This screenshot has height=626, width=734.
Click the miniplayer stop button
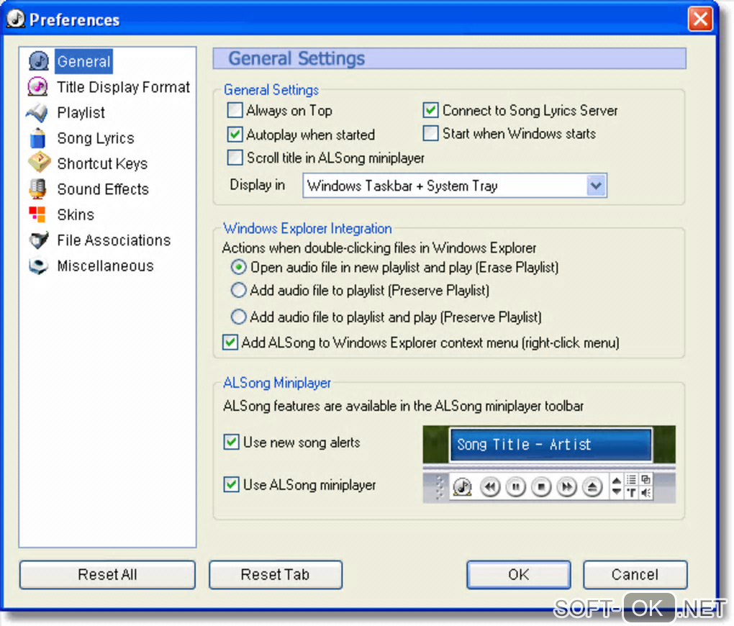click(541, 487)
